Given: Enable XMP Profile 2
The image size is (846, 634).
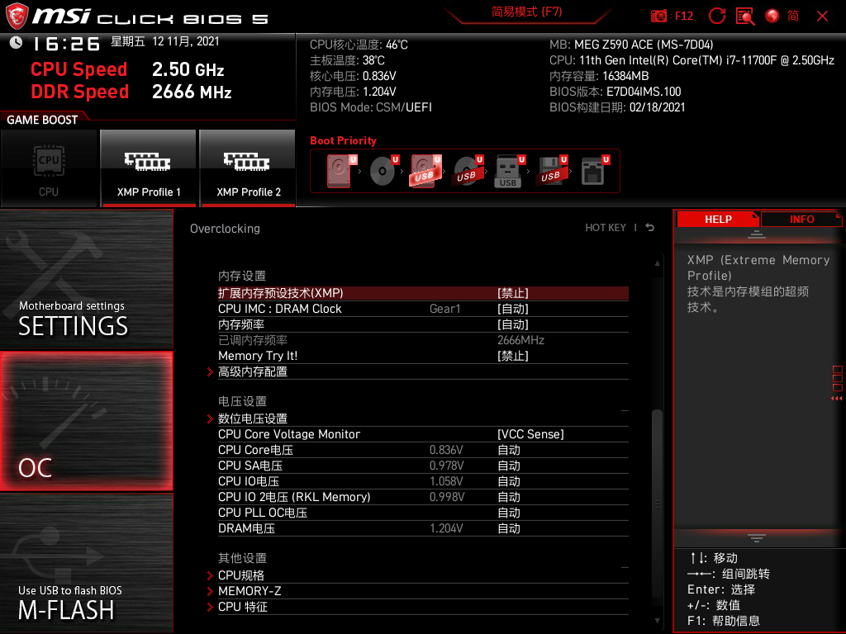Looking at the screenshot, I should pos(248,168).
